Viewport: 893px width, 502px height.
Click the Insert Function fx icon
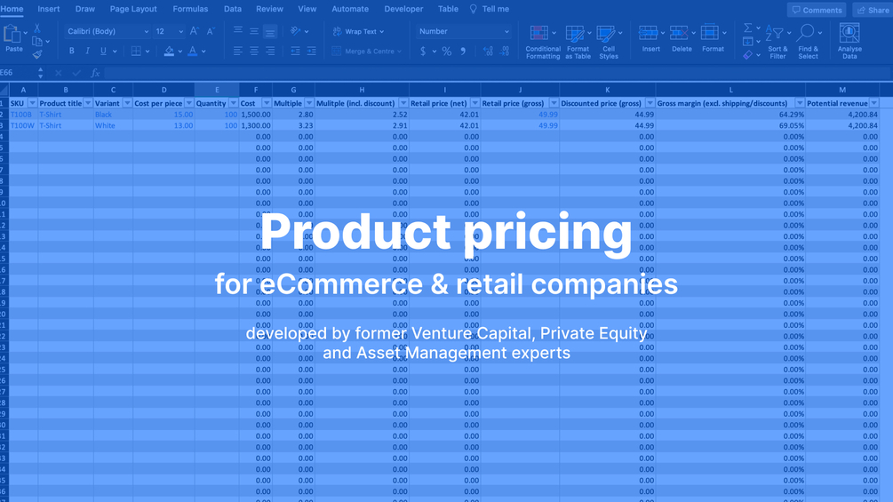click(95, 73)
